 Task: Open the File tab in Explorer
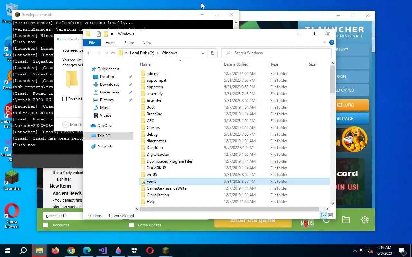pos(92,42)
